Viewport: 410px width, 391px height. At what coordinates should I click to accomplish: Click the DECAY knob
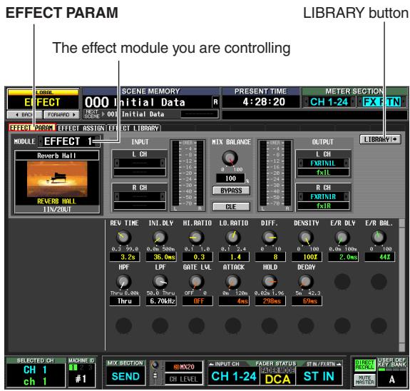(306, 282)
